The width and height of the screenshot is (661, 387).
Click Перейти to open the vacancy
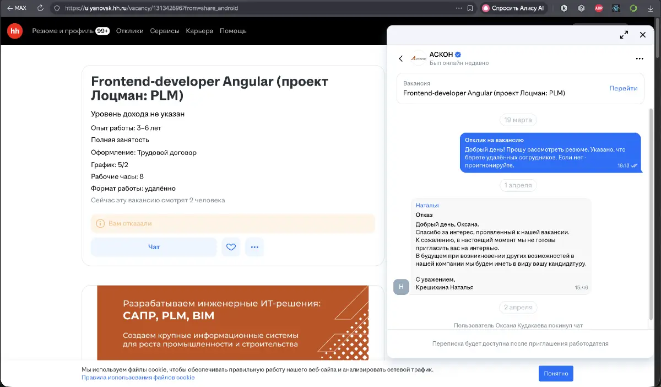pos(623,88)
